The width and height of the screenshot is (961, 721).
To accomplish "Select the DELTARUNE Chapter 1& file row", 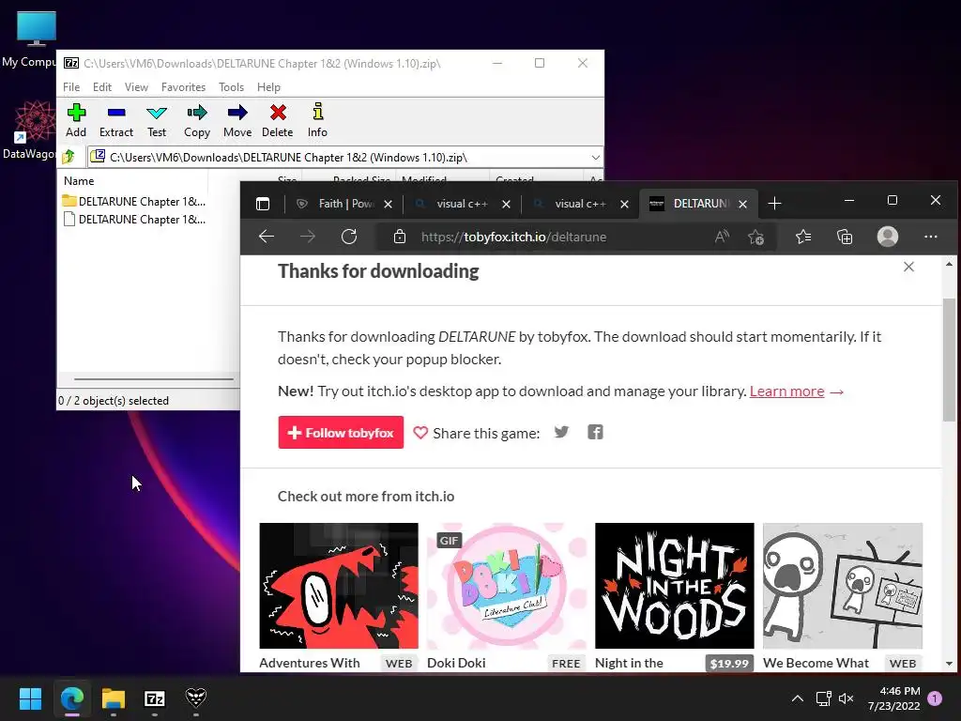I will pyautogui.click(x=134, y=219).
